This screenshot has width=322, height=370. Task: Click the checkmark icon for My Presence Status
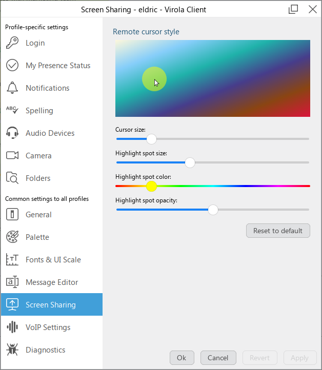tap(12, 66)
